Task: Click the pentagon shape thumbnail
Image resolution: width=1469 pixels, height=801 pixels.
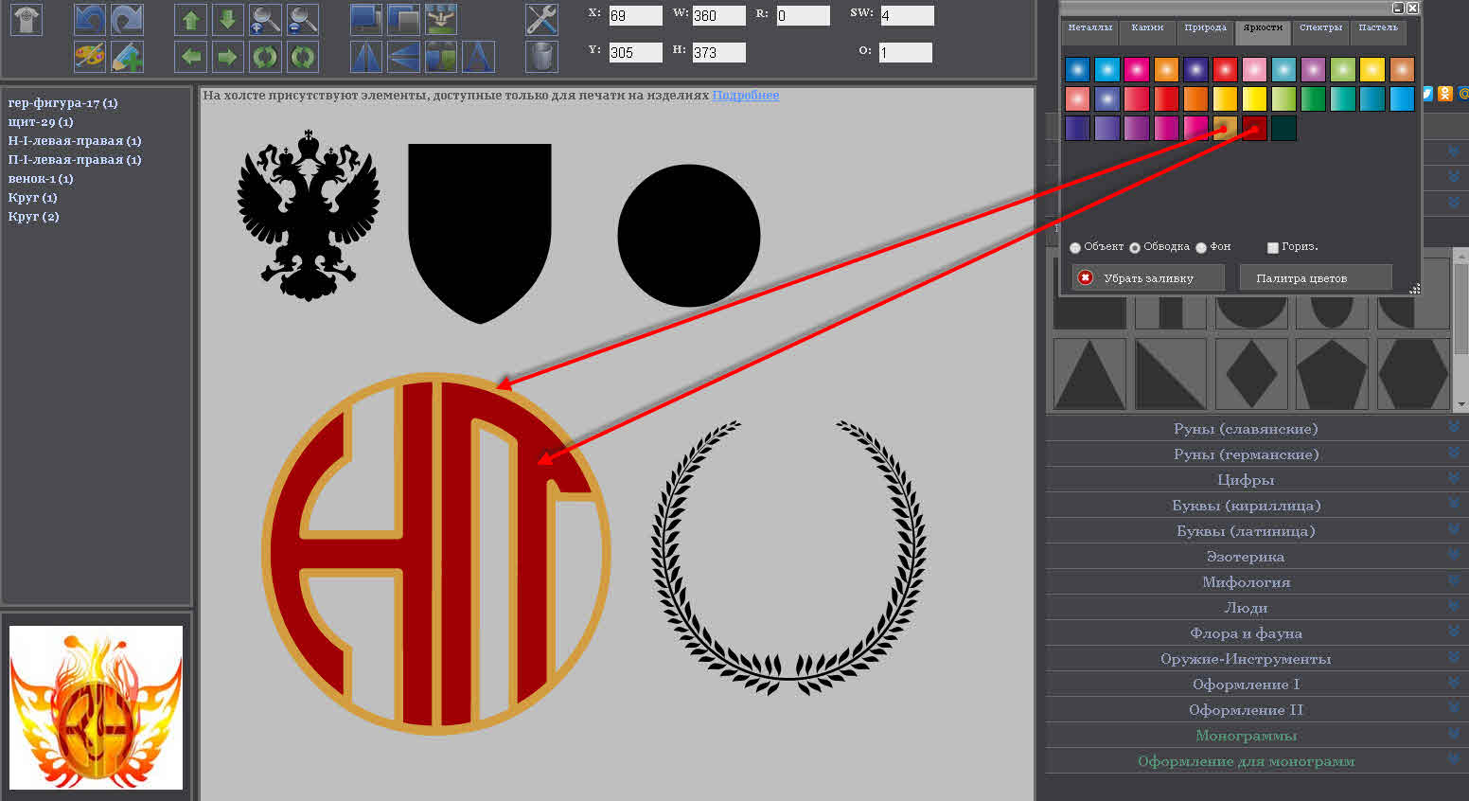Action: click(x=1332, y=374)
